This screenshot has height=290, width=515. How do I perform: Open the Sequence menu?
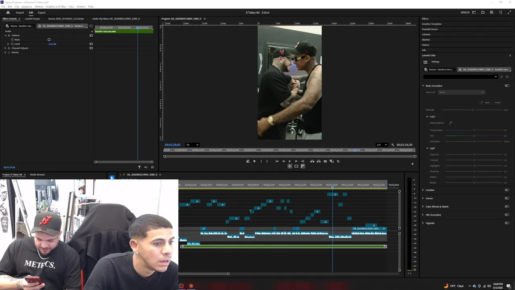pyautogui.click(x=27, y=6)
